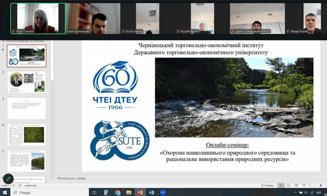Click the SUTE 80 logo on slide
327x196 pixels.
[x=120, y=140]
